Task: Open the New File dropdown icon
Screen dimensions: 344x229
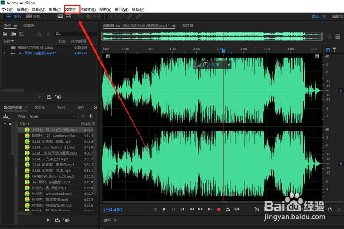Action: tap(21, 34)
